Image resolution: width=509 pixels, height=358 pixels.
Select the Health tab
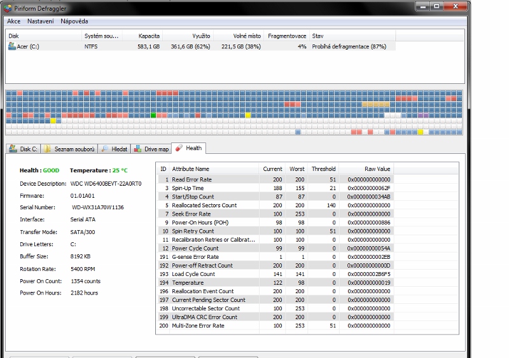pos(188,148)
